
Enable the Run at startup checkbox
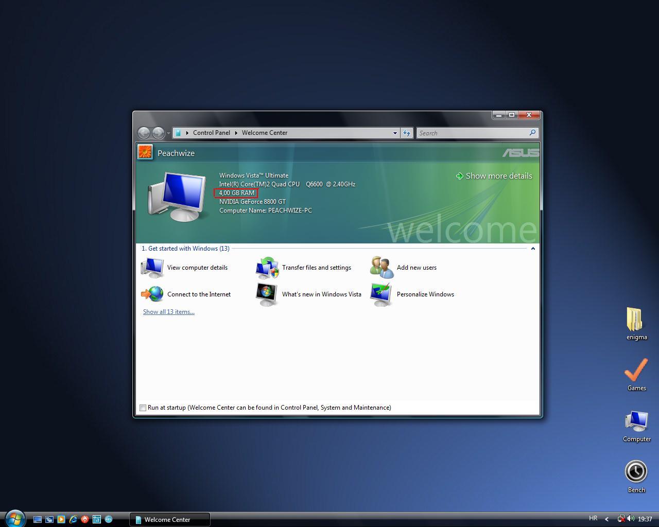click(x=143, y=408)
